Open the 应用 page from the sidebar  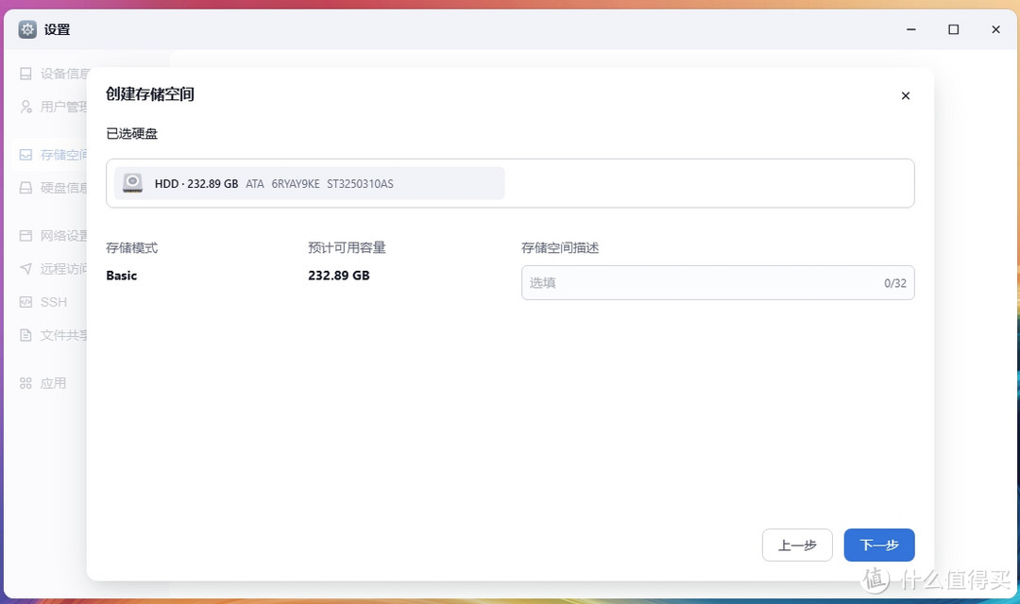(x=26, y=382)
